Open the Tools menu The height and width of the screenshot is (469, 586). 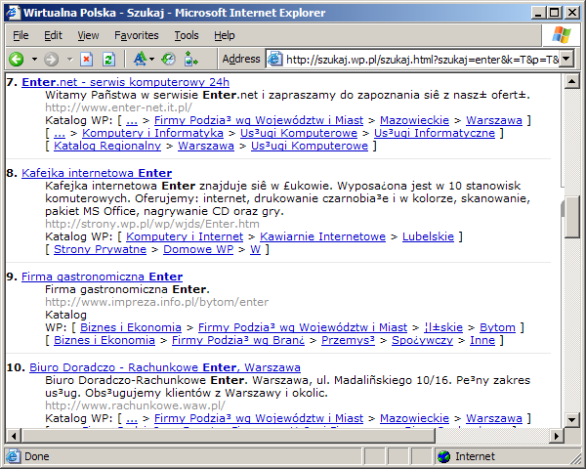[187, 35]
